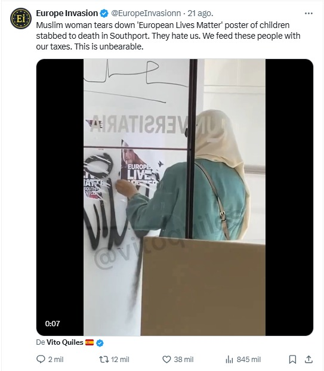Click the share upload icon
Viewport: 324px width, 371px height.
pos(308,359)
